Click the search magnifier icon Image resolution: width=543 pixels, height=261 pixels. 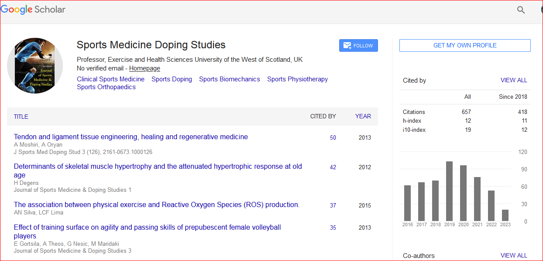[521, 10]
